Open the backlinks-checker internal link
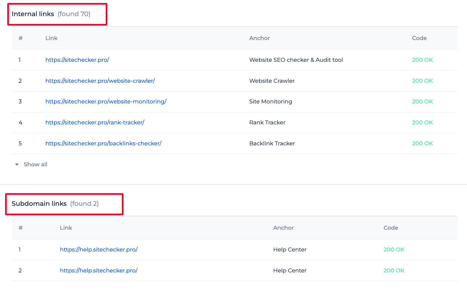Screen dimensions: 467x295 [103, 143]
